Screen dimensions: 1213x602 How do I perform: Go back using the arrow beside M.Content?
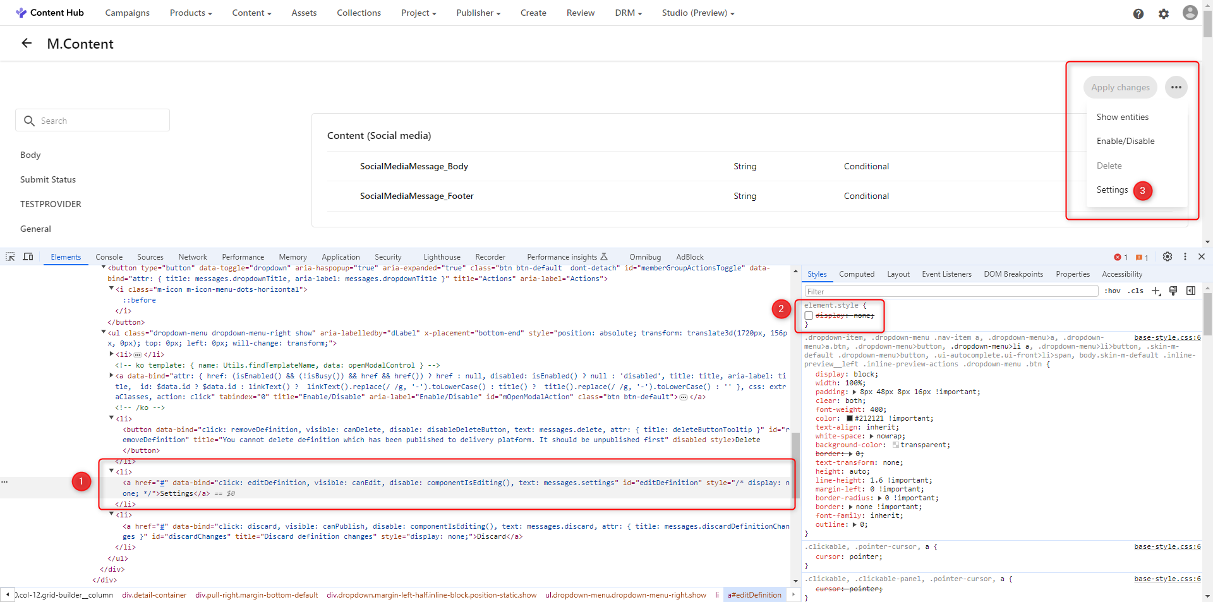click(x=27, y=43)
